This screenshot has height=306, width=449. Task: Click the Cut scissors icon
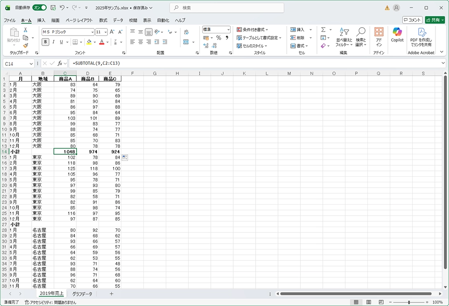point(25,30)
